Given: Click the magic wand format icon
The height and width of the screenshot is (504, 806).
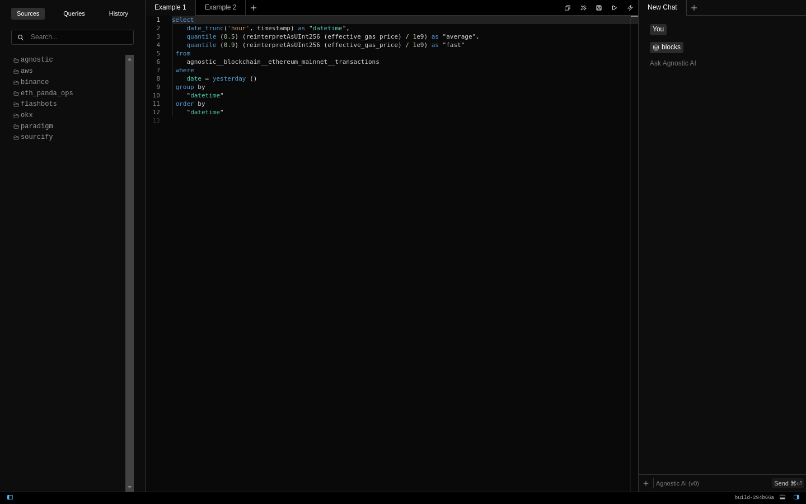Looking at the screenshot, I should tap(583, 8).
